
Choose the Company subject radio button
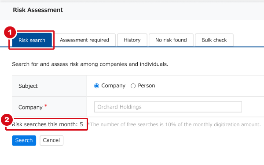[97, 86]
